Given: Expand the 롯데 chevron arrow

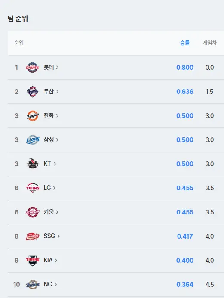Looking at the screenshot, I should click(57, 68).
